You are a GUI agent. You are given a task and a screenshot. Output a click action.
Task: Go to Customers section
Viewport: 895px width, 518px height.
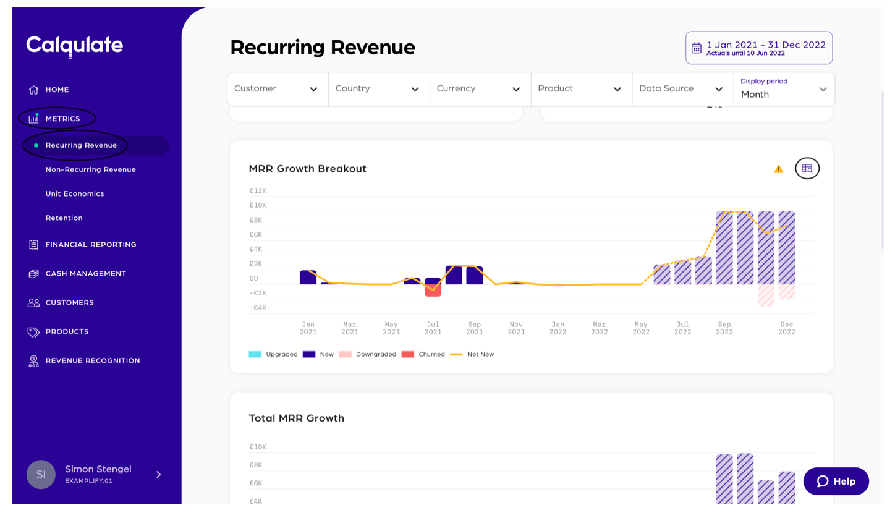(x=70, y=302)
